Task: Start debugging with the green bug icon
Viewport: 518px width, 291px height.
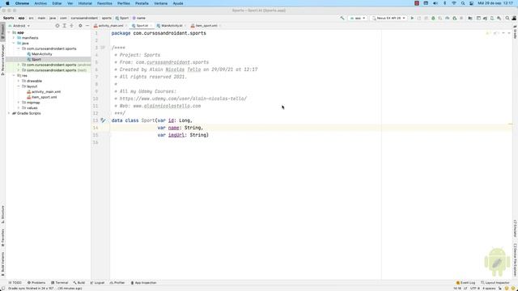Action: pos(433,18)
